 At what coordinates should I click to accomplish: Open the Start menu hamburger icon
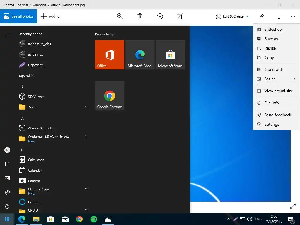pyautogui.click(x=7, y=34)
